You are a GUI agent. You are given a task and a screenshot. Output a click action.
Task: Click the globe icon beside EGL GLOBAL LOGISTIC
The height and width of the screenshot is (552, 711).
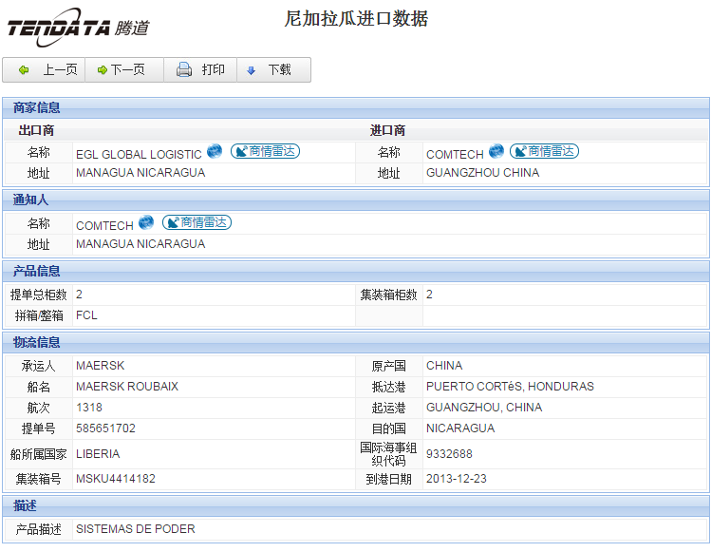coord(215,151)
